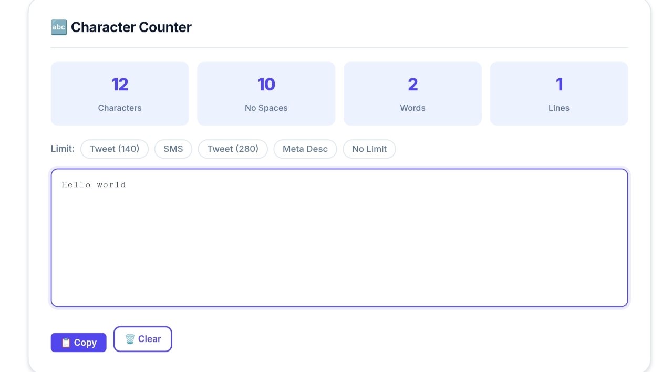Viewport: 662px width, 372px height.
Task: Click the Limit: label
Action: [62, 149]
